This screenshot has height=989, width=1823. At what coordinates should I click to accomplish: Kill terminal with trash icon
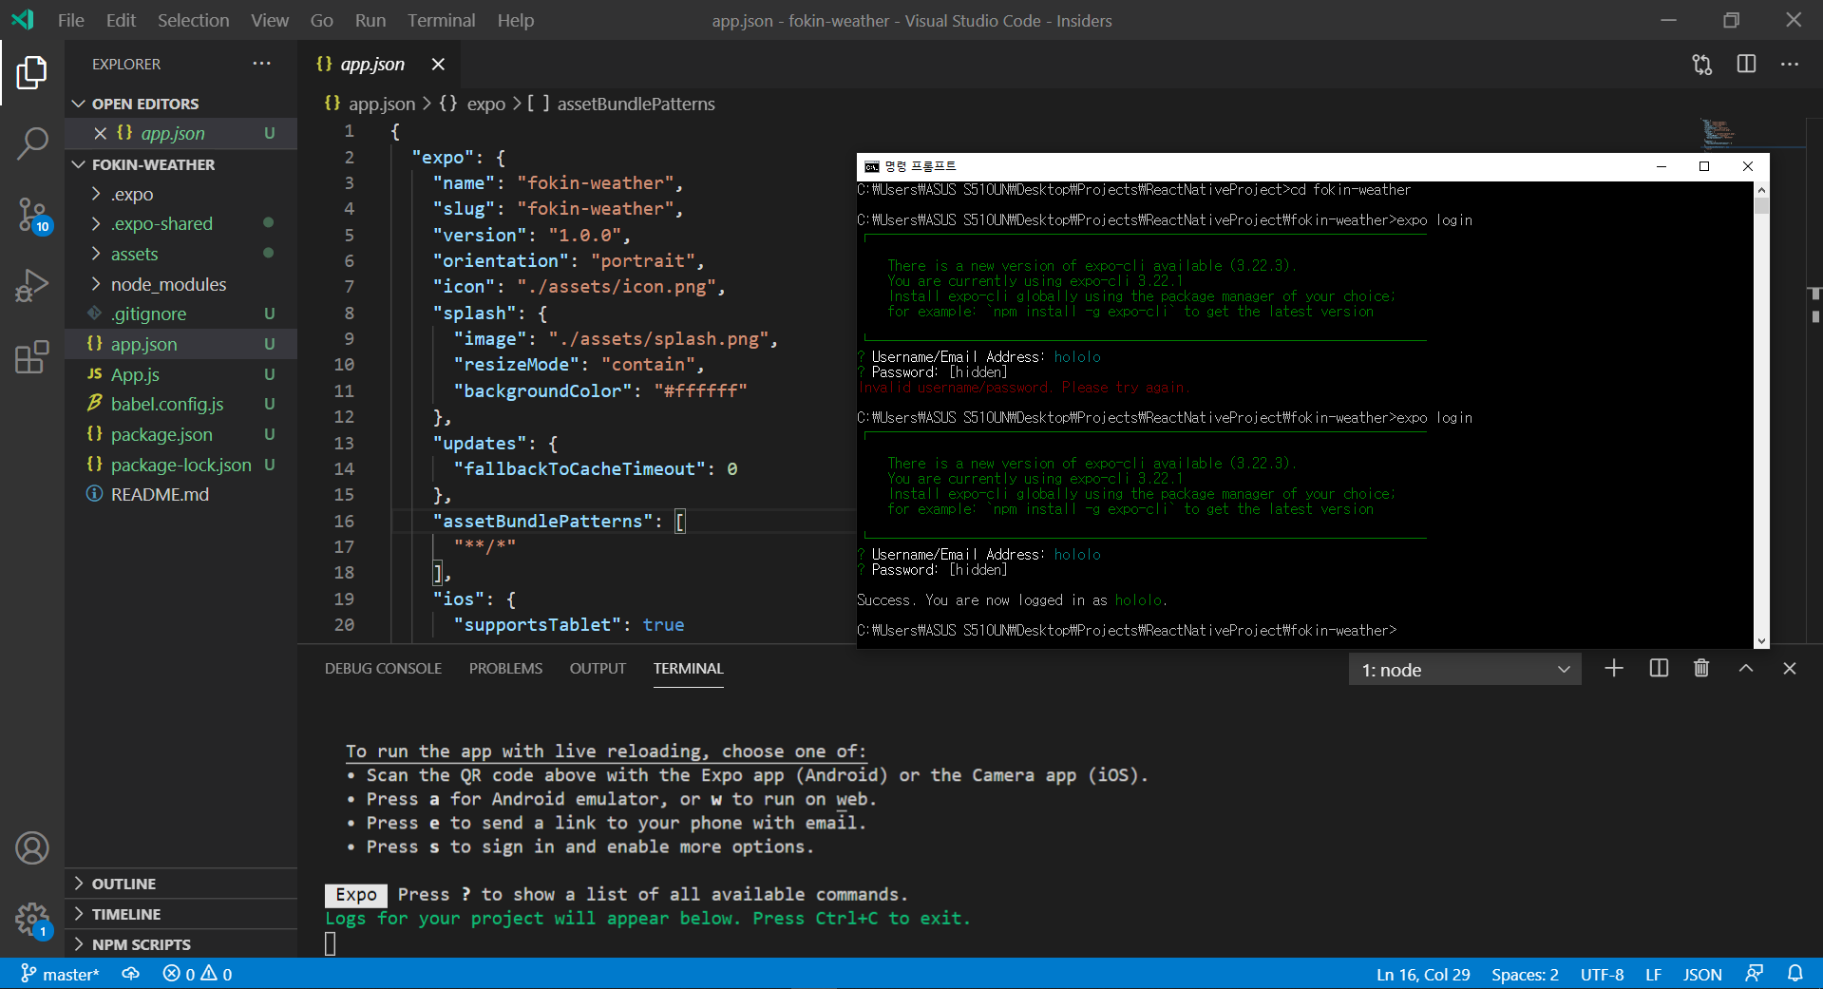point(1701,668)
